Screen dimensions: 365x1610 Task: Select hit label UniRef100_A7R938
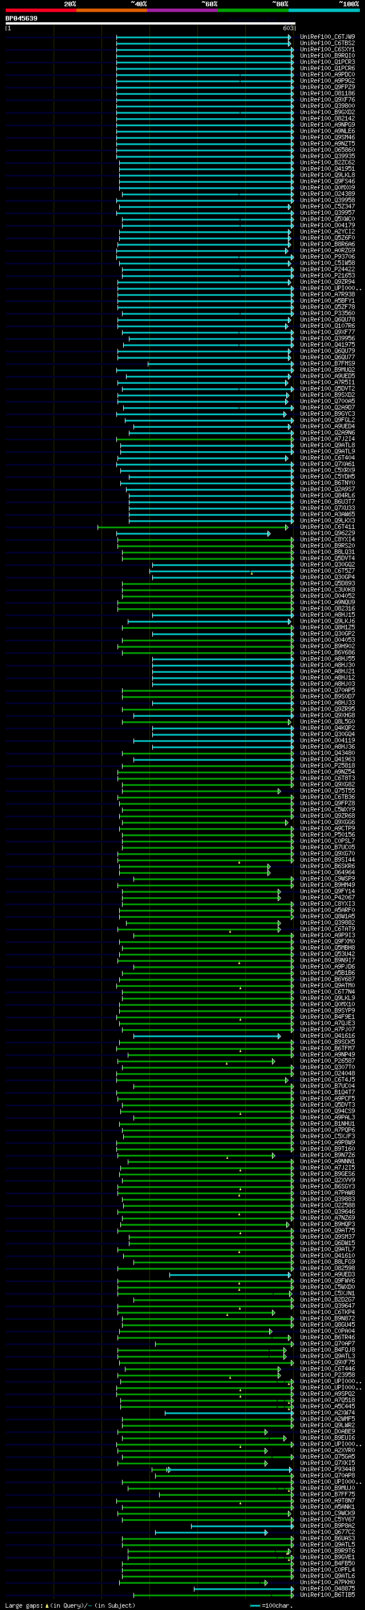327,295
